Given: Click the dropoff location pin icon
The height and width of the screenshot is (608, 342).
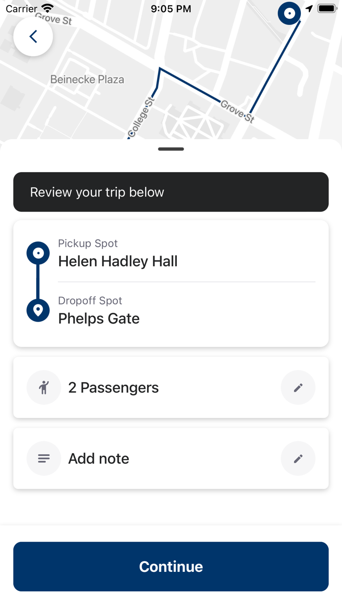Looking at the screenshot, I should (x=38, y=310).
